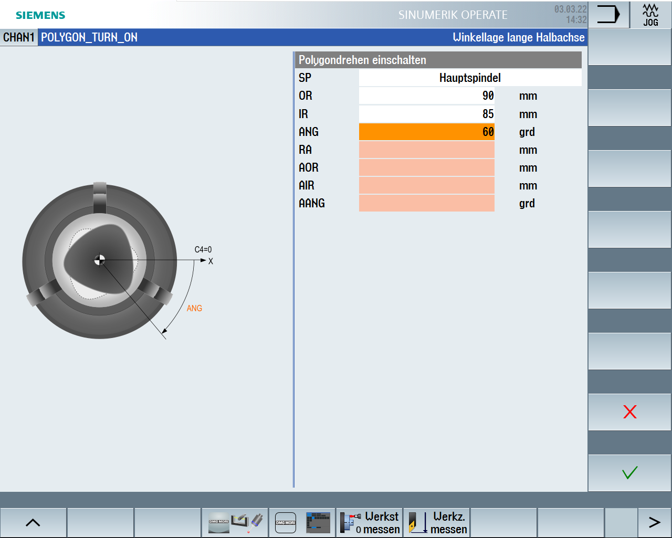Confirm with the green checkmark softkey

pyautogui.click(x=629, y=473)
